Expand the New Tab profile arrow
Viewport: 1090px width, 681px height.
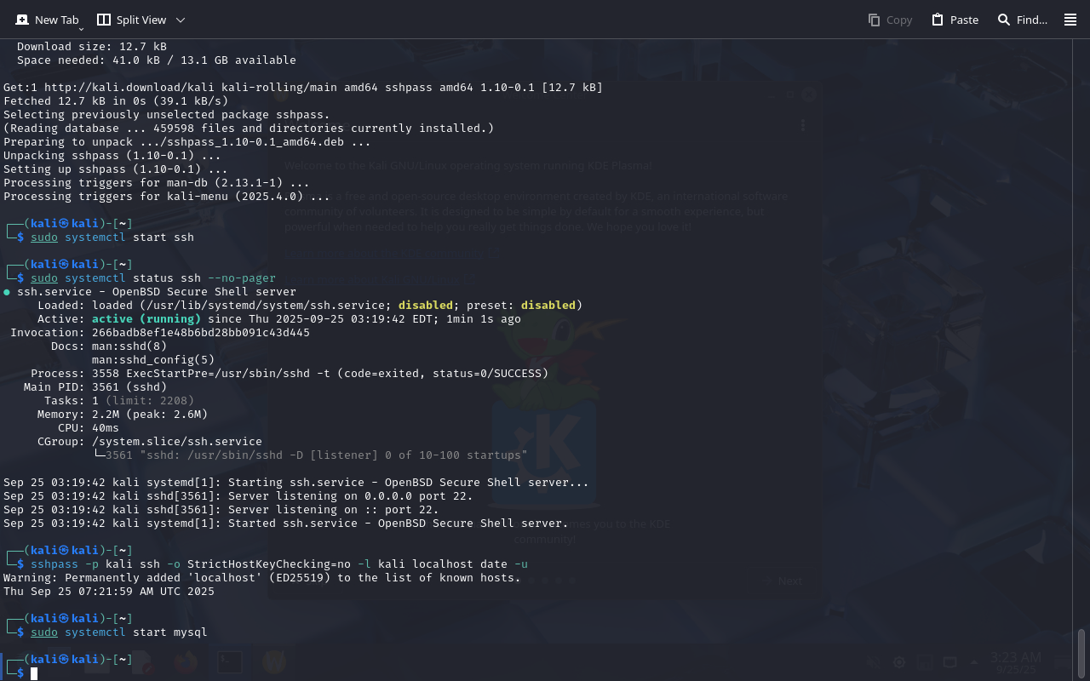pos(81,29)
